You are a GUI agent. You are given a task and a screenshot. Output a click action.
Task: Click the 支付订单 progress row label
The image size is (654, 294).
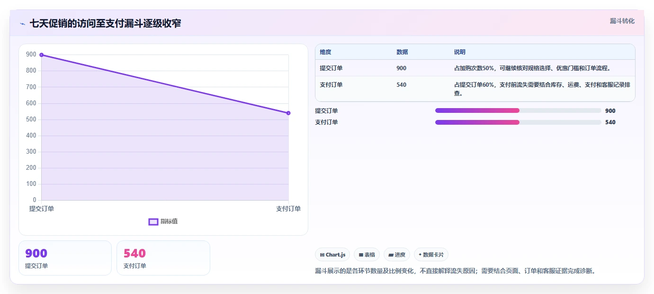point(327,122)
